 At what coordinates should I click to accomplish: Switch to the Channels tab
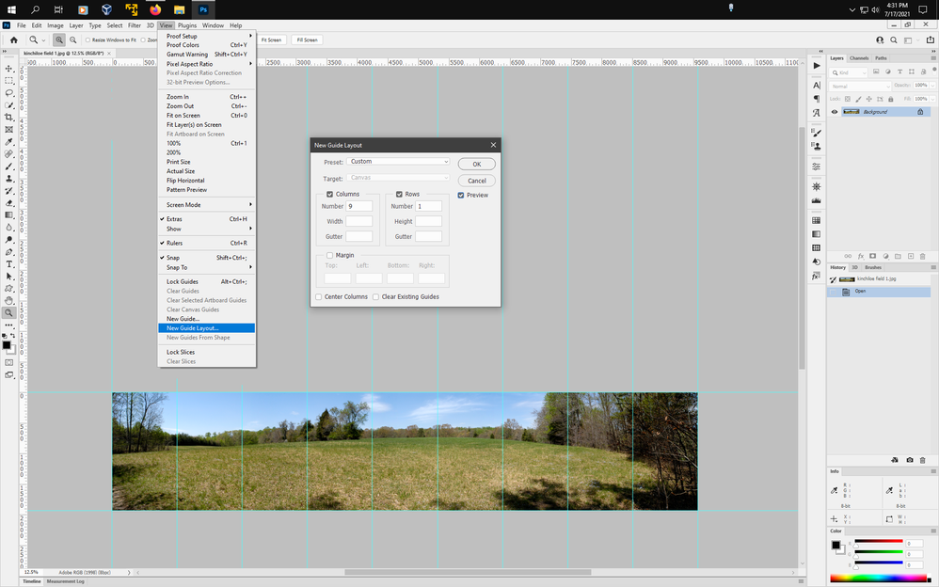[x=859, y=58]
